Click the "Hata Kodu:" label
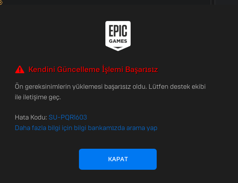Image resolution: width=238 pixels, height=183 pixels. 31,117
